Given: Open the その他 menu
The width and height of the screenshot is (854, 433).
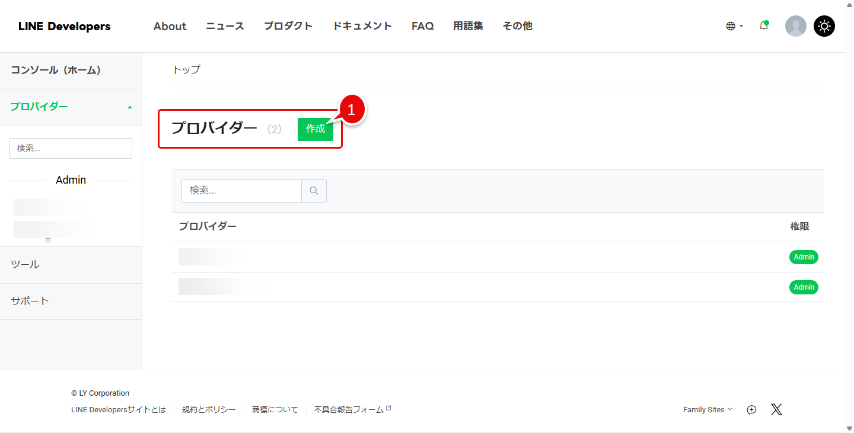Looking at the screenshot, I should click(517, 26).
